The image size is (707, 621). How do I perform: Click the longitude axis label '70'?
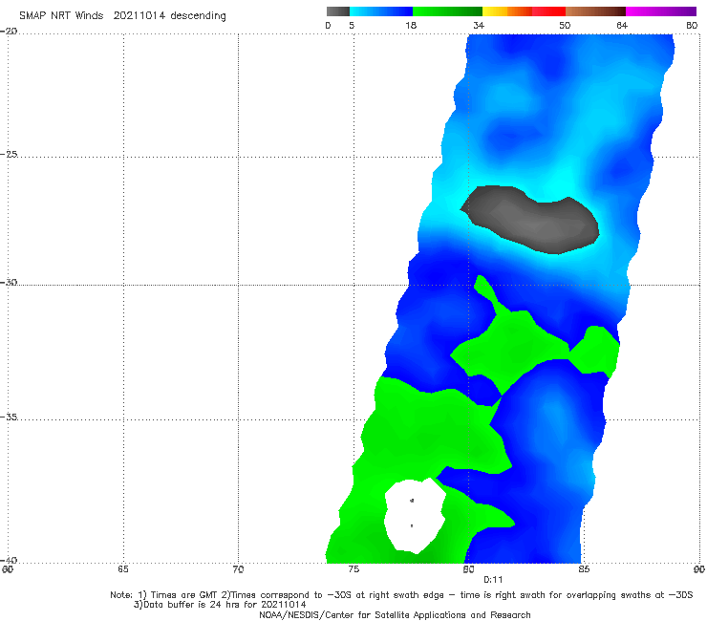coord(238,569)
